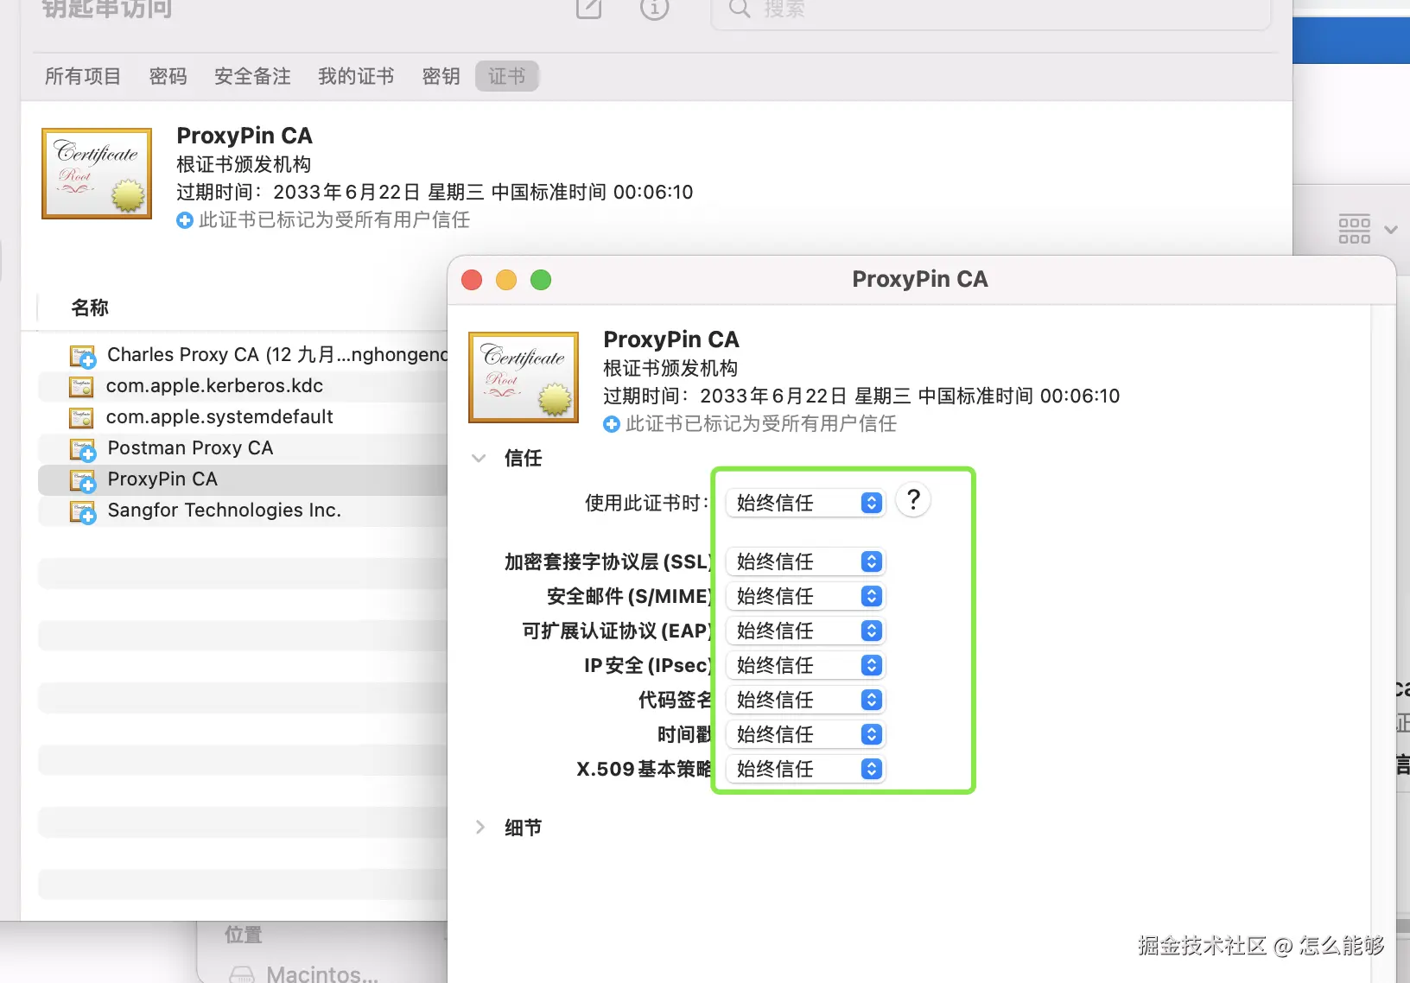Select the ProxyPin CA row in certificate list

click(243, 479)
